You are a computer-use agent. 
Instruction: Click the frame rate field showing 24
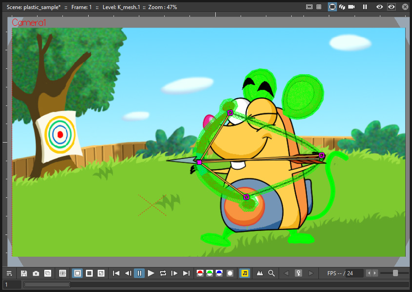click(x=354, y=273)
